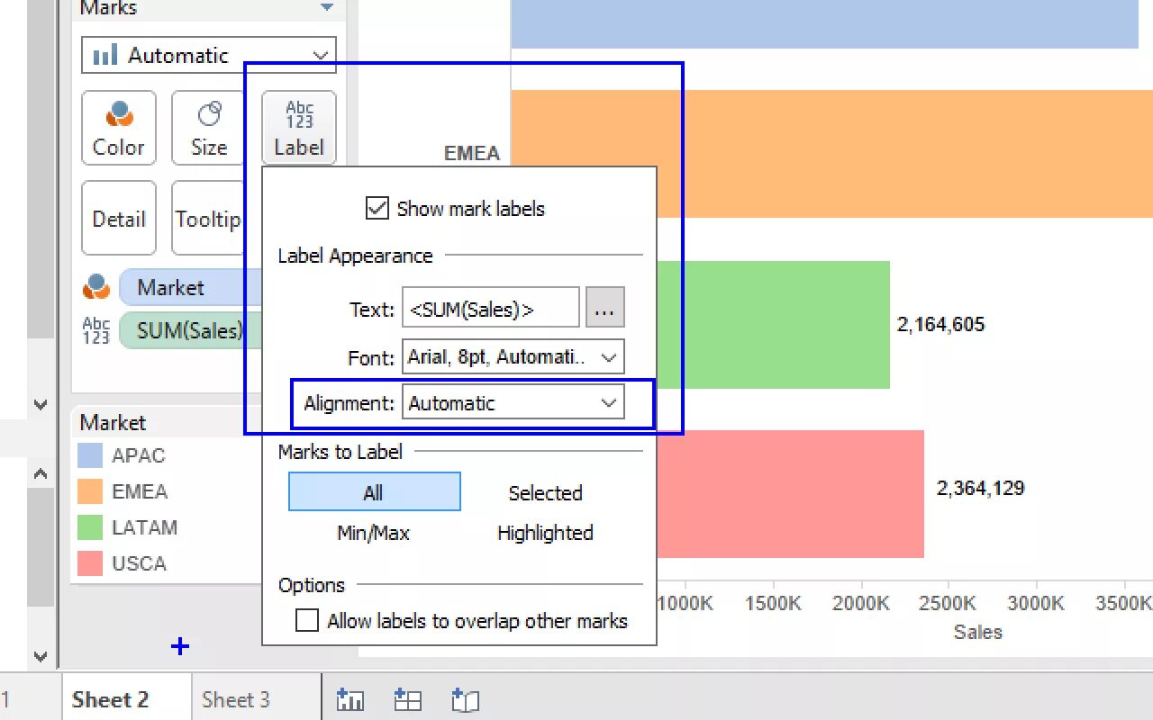The width and height of the screenshot is (1153, 720).
Task: Click the 2,364,129 mark label
Action: click(980, 488)
